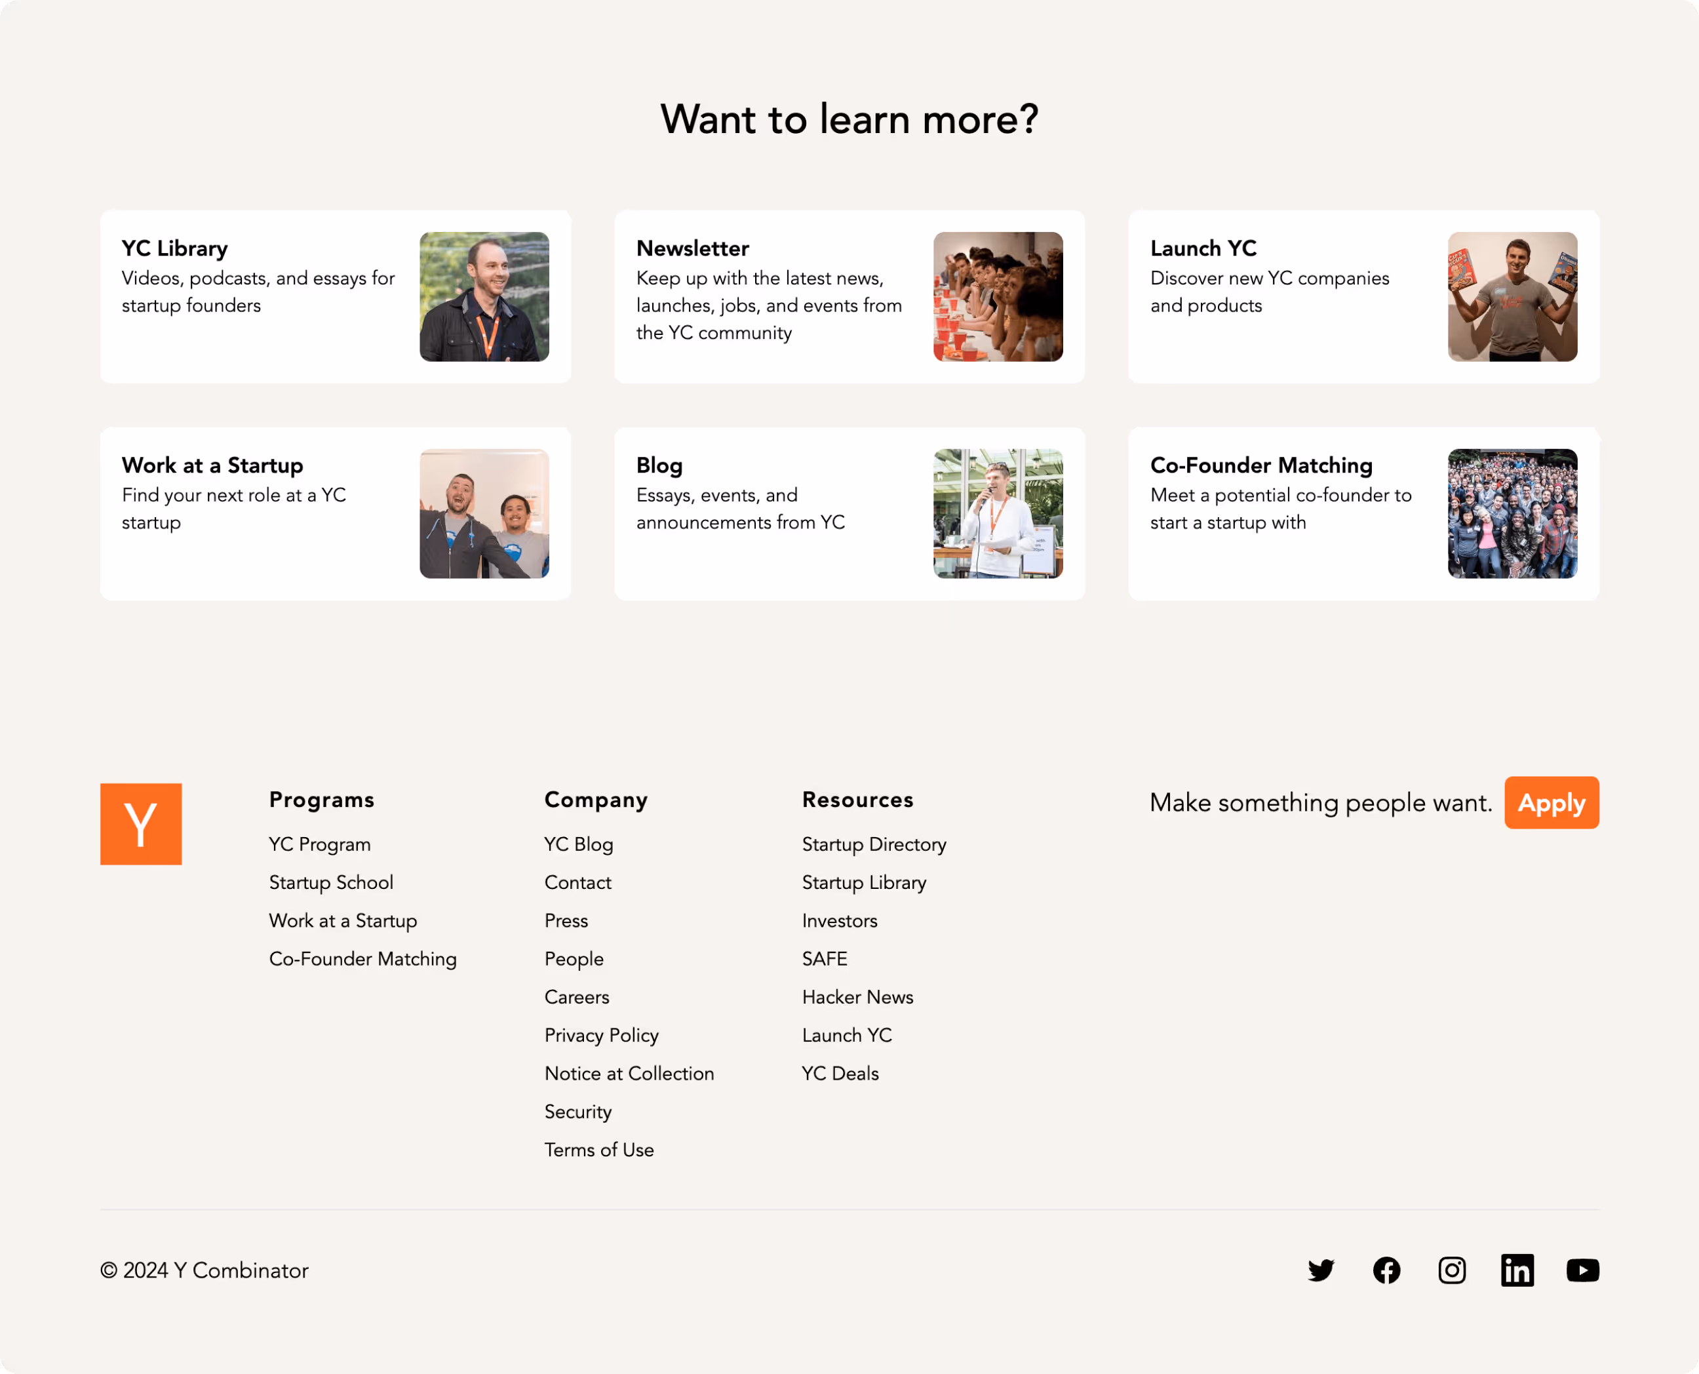Click '© 2024 Y Combinator' text

point(204,1270)
